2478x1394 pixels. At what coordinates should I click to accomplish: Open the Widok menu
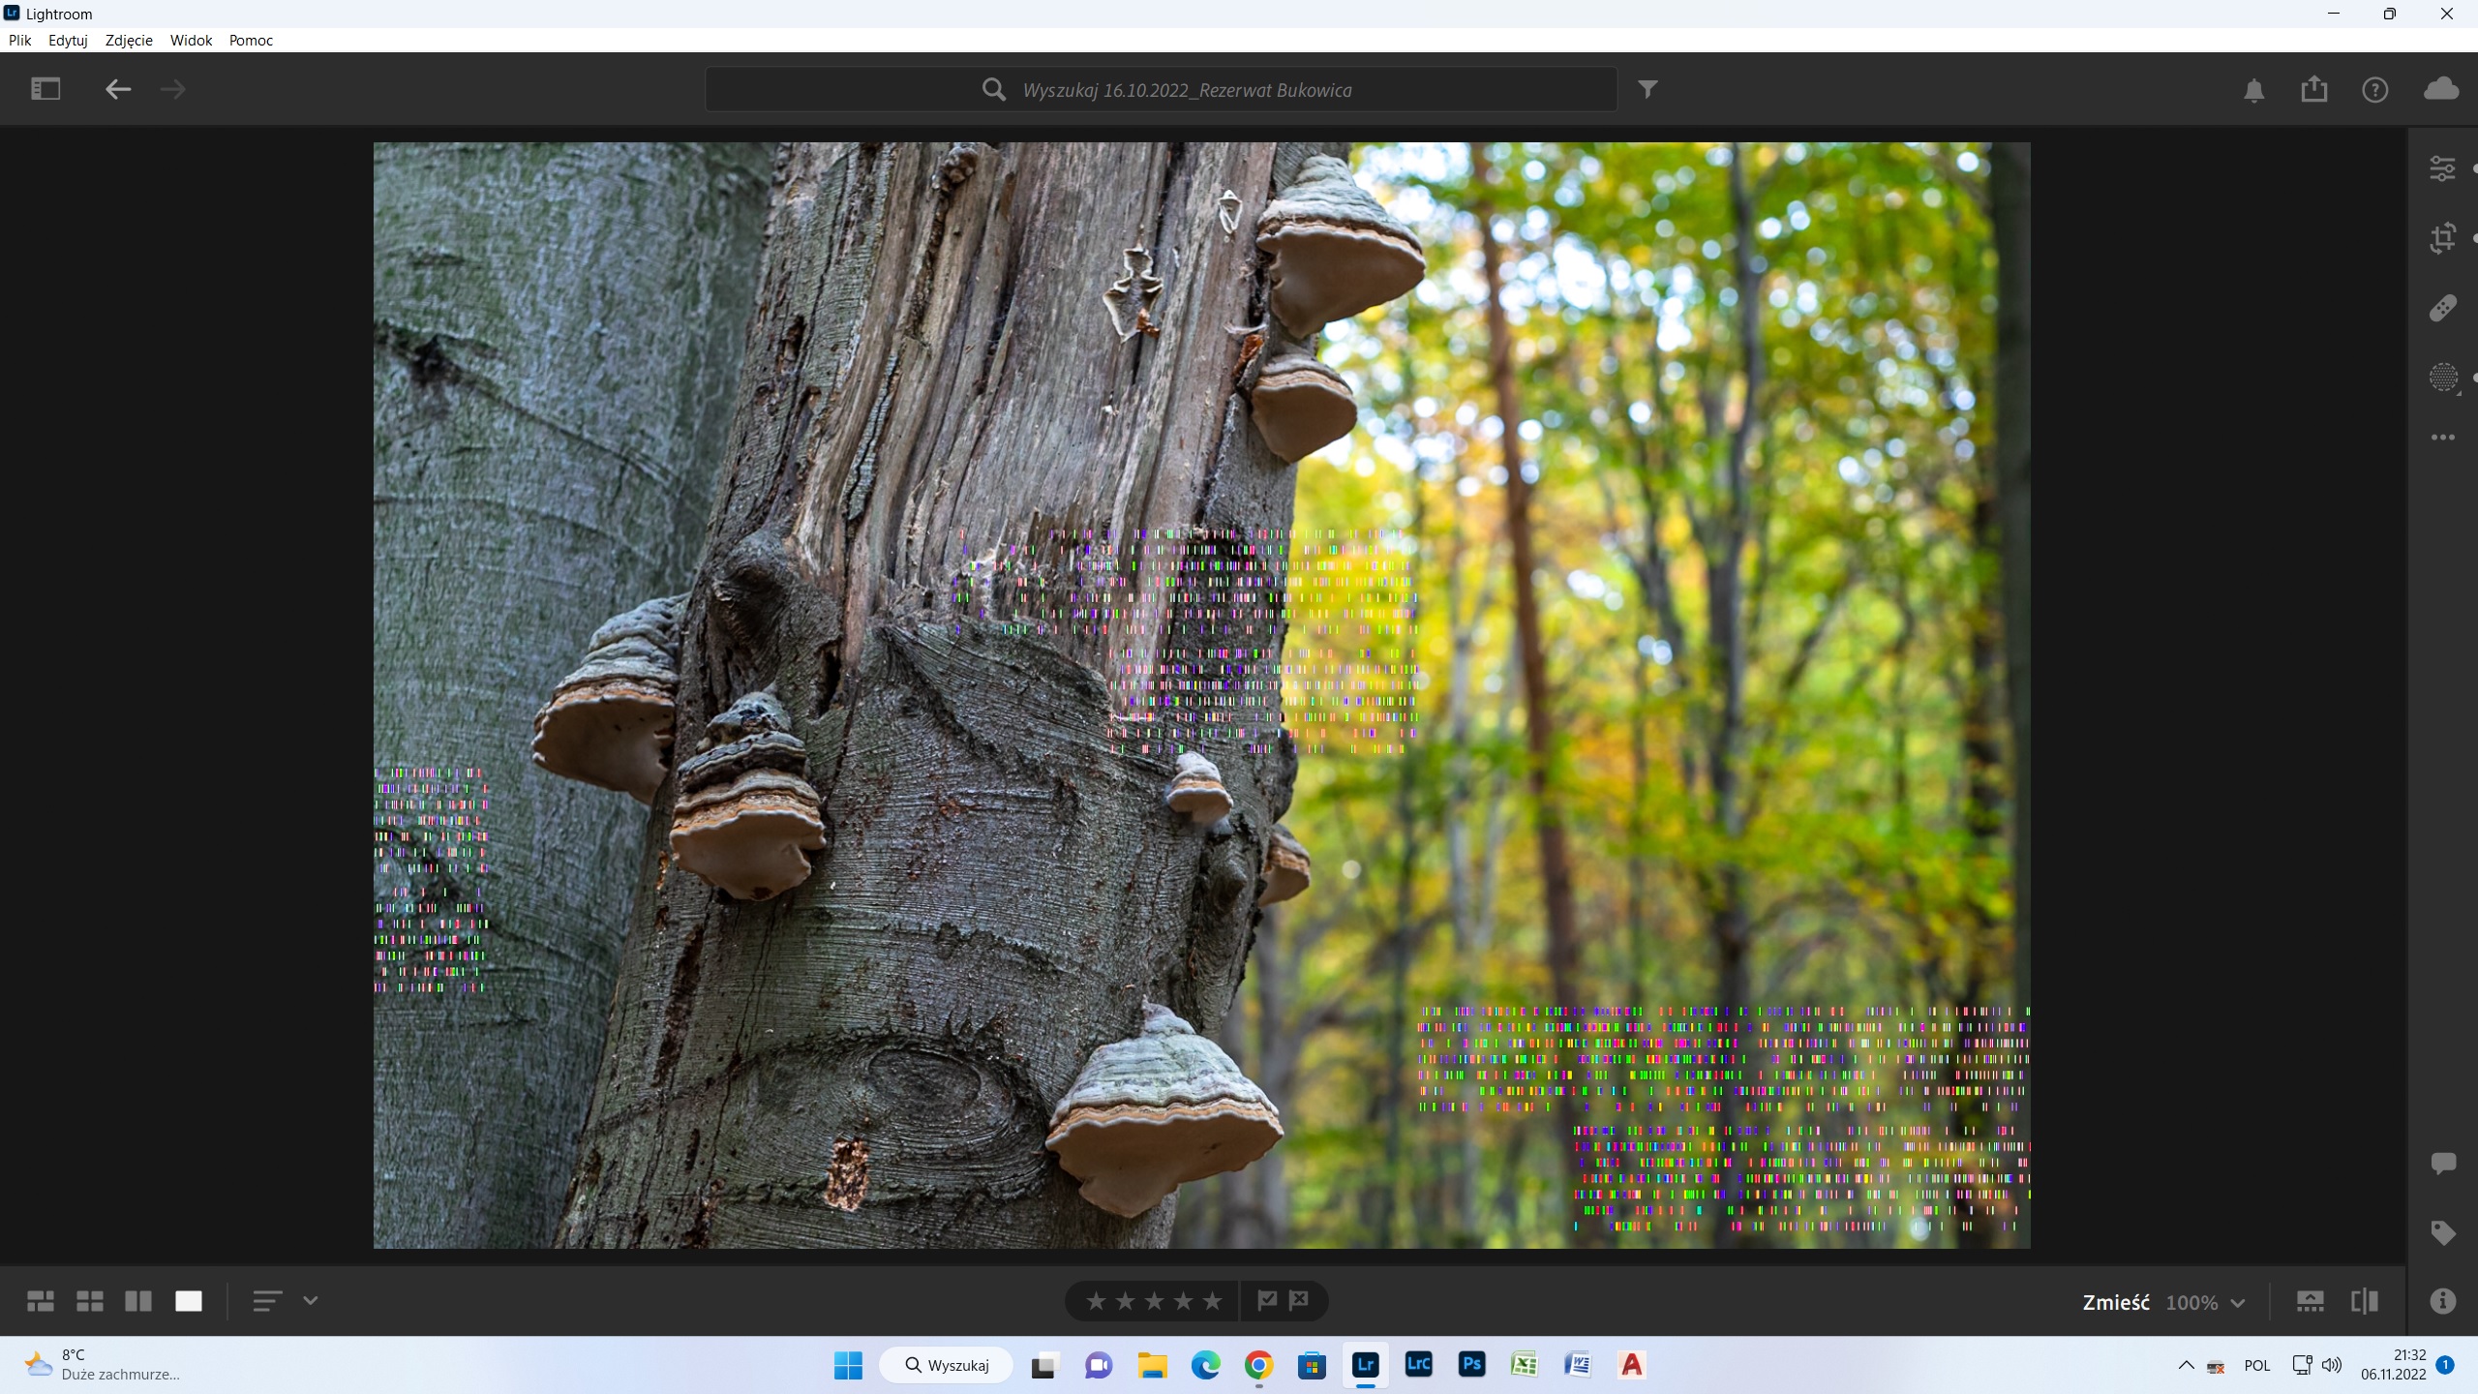point(191,40)
